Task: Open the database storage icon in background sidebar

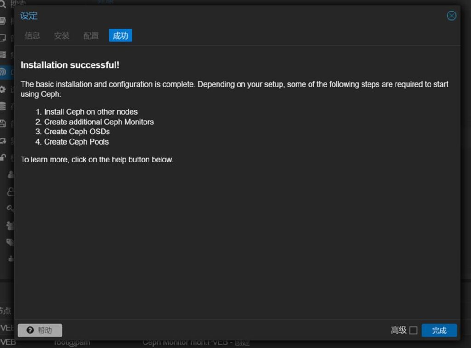Action: [2, 106]
